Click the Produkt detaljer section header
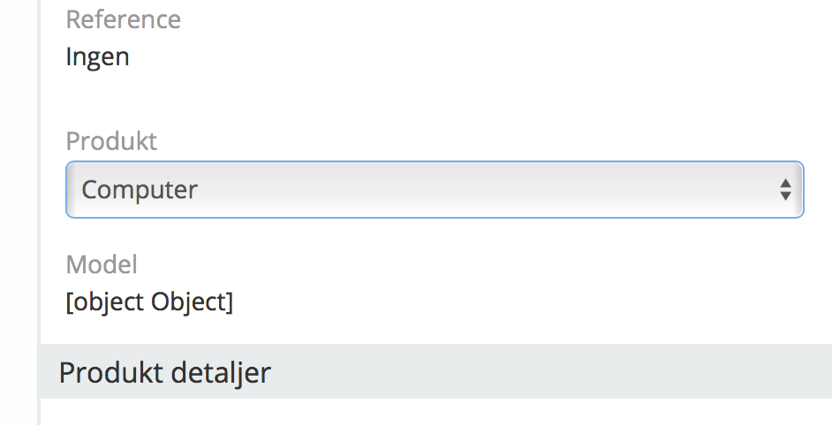 pos(164,372)
